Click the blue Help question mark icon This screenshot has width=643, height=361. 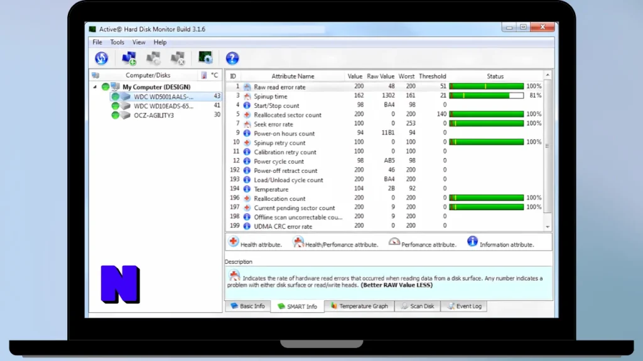232,58
